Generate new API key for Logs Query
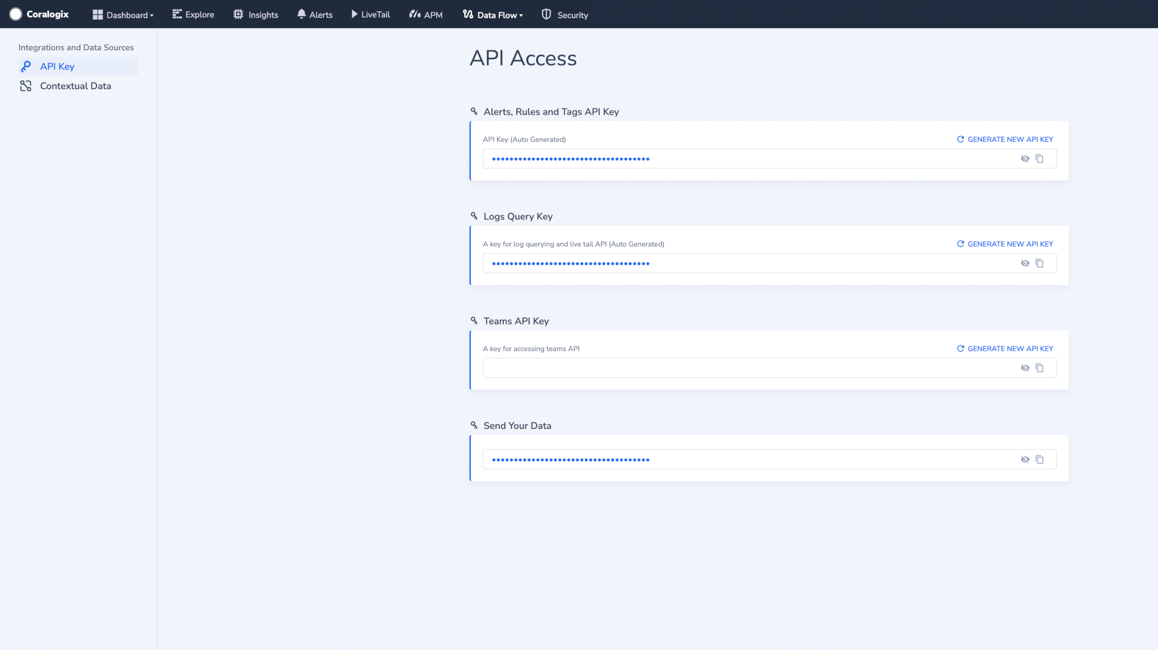 [1005, 244]
